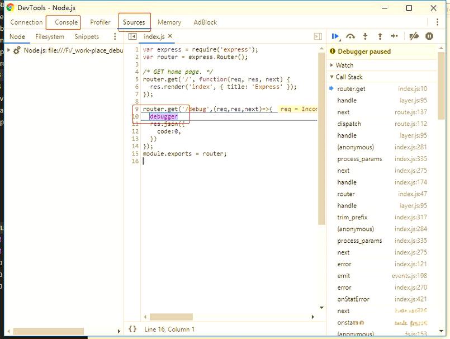Open the Profiler tab
This screenshot has height=339, width=450.
(100, 22)
